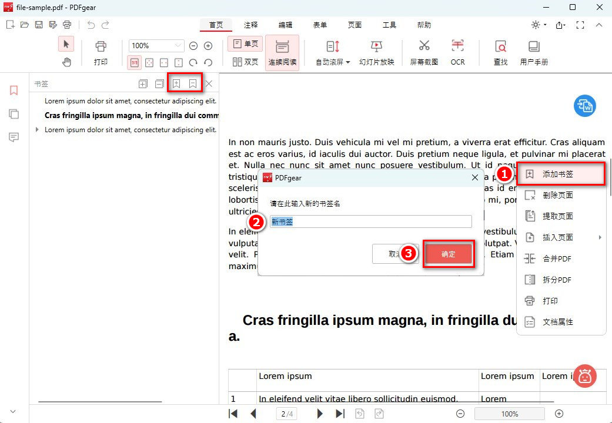Close the 书签 bookmarks panel
612x423 pixels.
point(209,83)
